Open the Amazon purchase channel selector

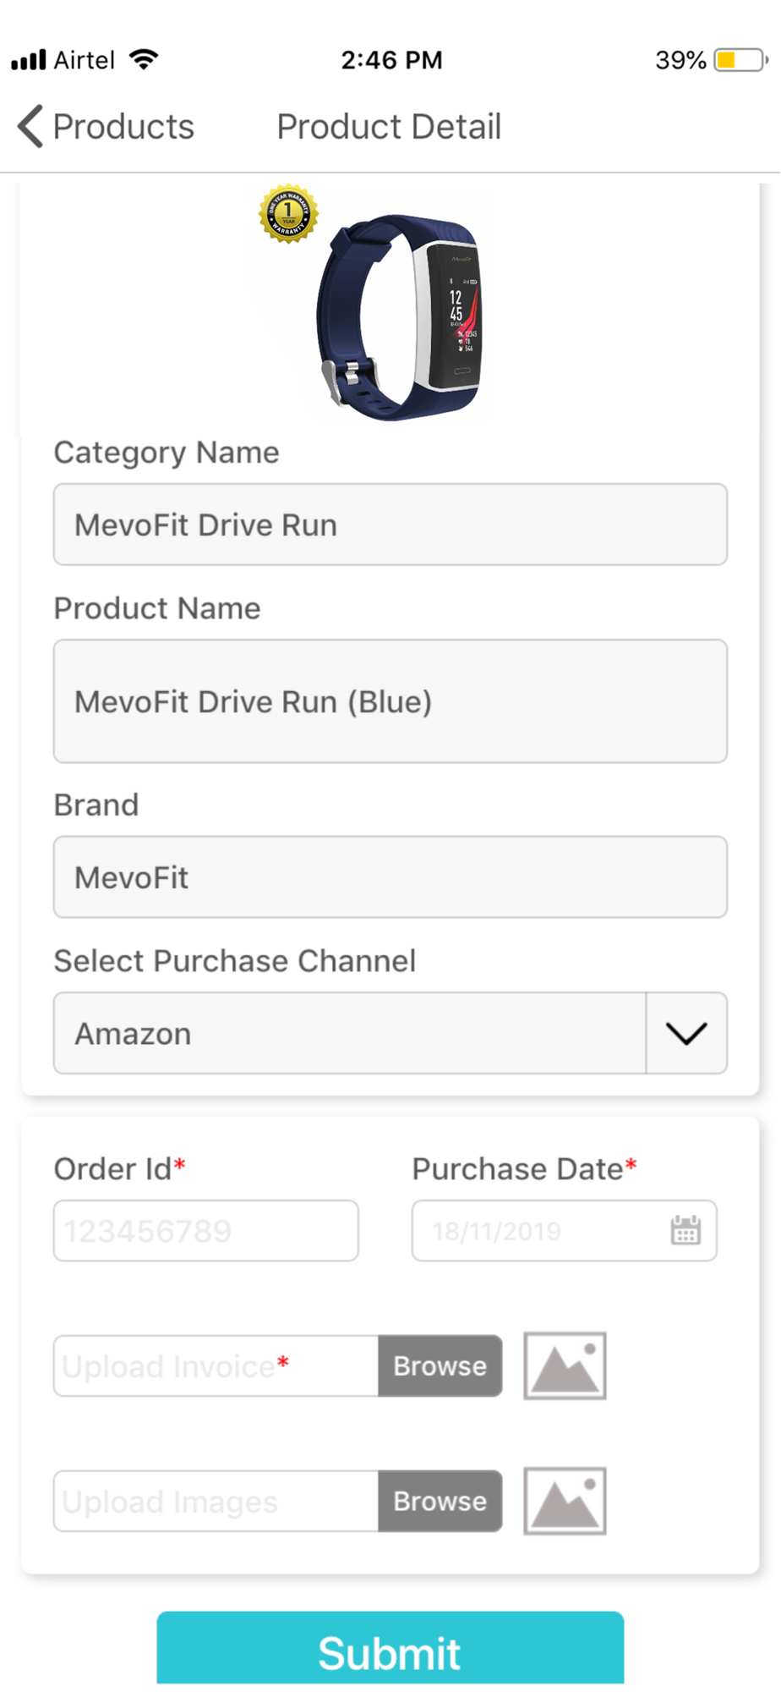350,1033
